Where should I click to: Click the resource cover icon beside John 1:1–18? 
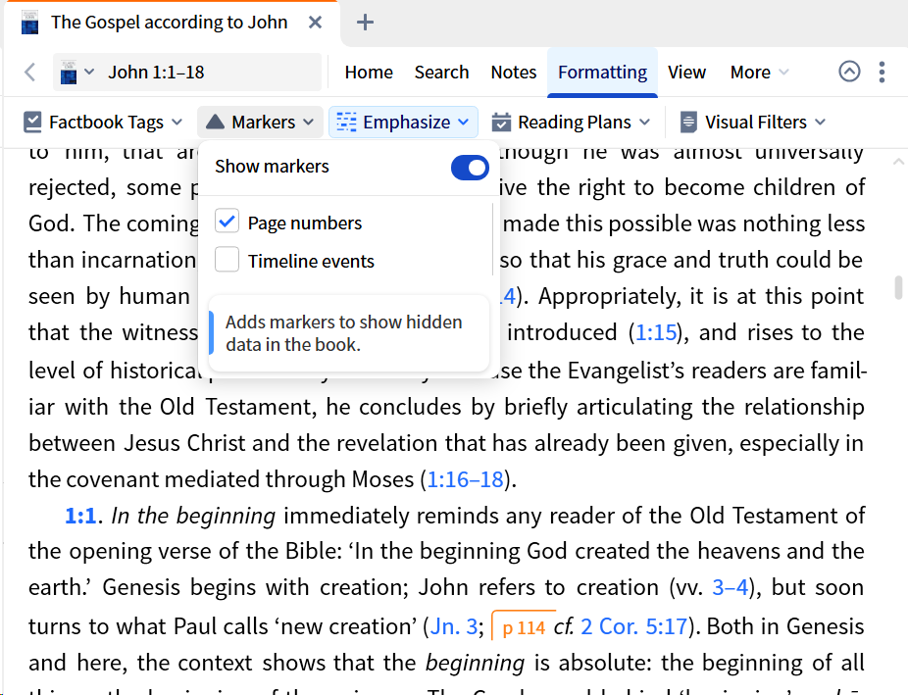pos(69,73)
